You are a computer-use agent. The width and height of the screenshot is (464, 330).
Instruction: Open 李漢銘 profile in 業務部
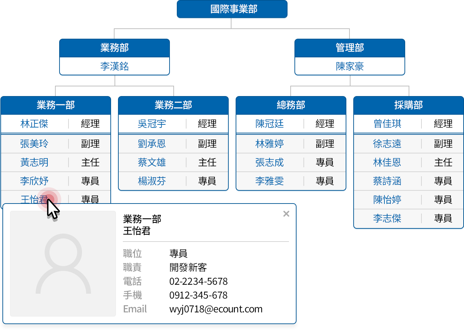tap(115, 66)
